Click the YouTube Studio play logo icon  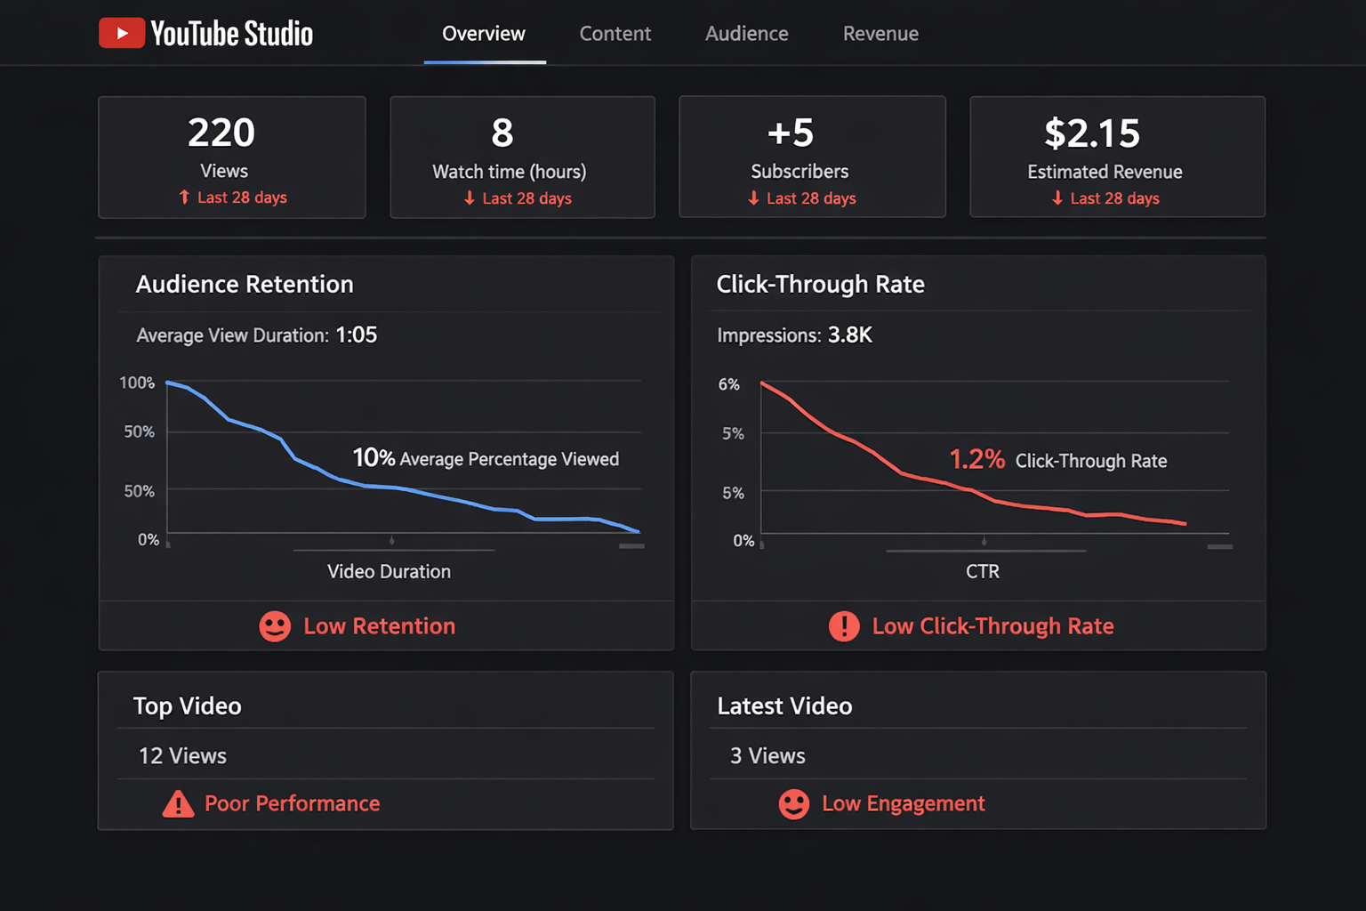[x=122, y=34]
